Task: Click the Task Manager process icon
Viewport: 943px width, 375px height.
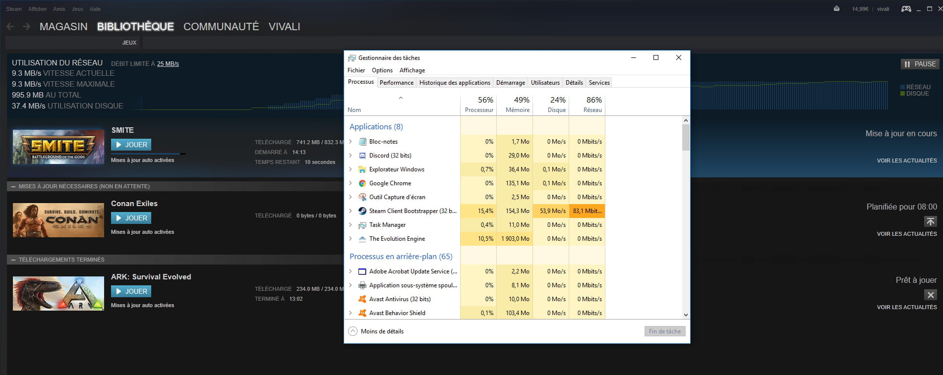Action: click(x=362, y=225)
